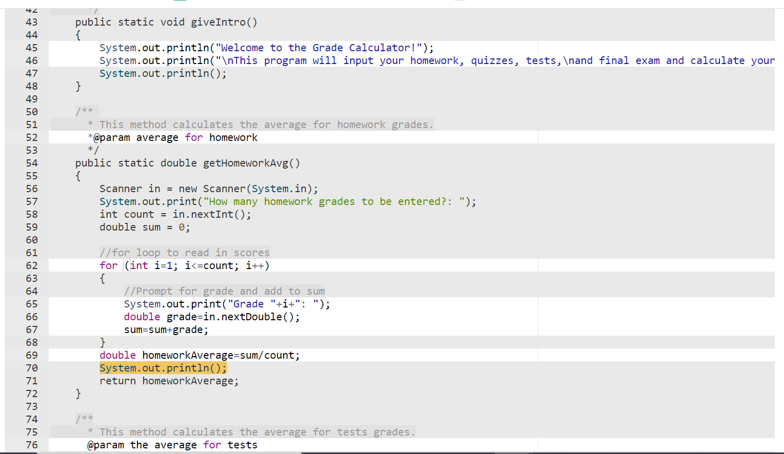
Task: Select the highlighted System.out.println() on line 70
Action: [x=163, y=368]
